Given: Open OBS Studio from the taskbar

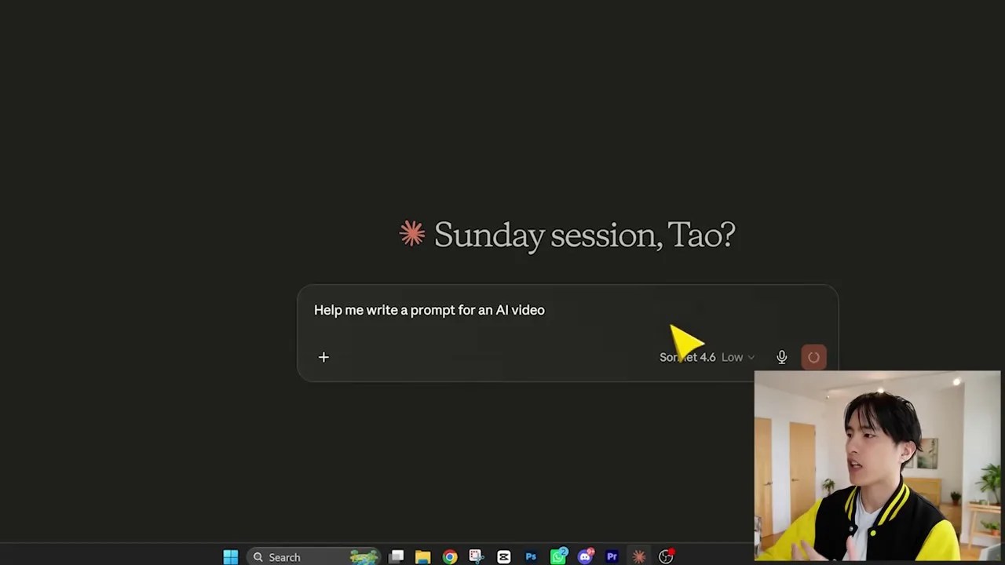Looking at the screenshot, I should pyautogui.click(x=666, y=557).
